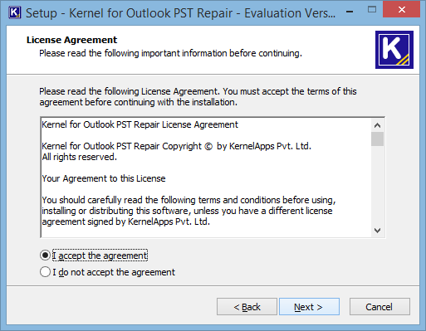Maximize the setup window
The height and width of the screenshot is (331, 426).
point(372,10)
